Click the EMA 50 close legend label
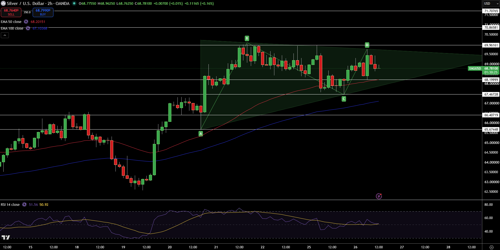The width and height of the screenshot is (500, 250). click(11, 22)
